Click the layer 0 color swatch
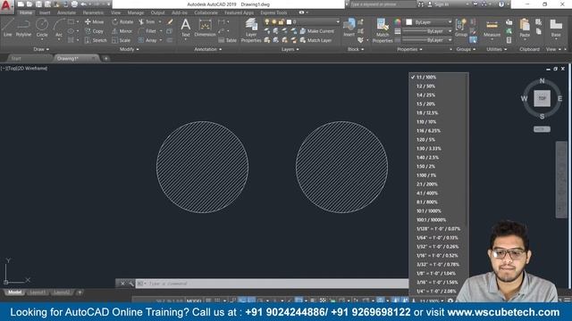This screenshot has width=572, height=321. (289, 21)
